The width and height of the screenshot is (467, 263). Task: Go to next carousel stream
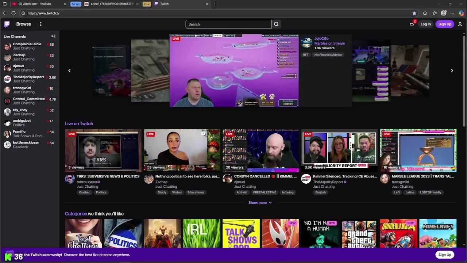[452, 70]
